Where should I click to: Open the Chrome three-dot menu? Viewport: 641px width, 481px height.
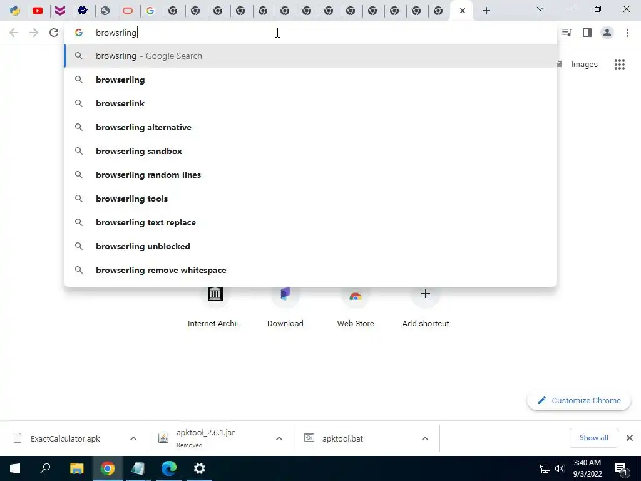pos(627,33)
